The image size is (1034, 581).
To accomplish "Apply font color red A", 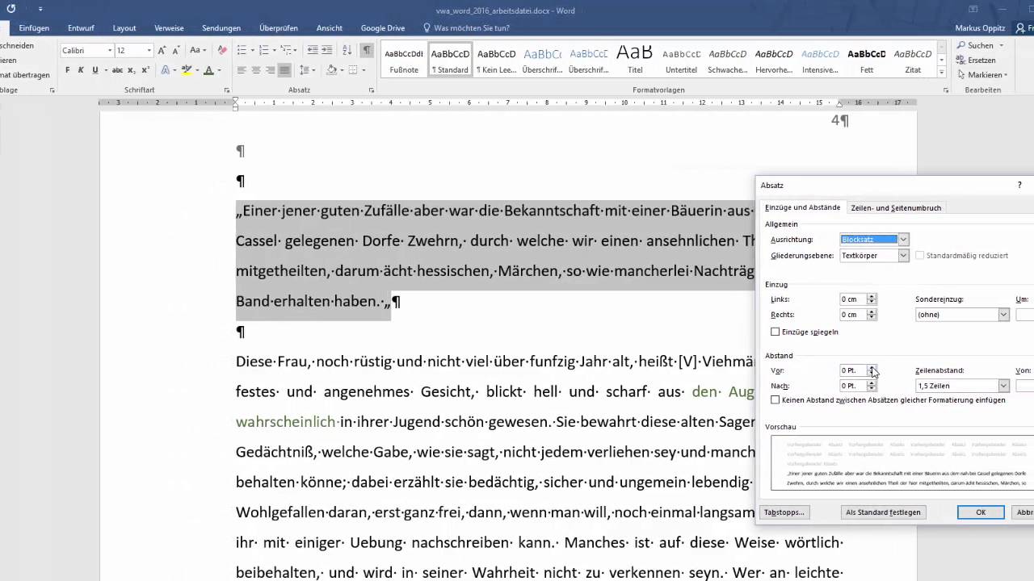I will click(x=208, y=70).
